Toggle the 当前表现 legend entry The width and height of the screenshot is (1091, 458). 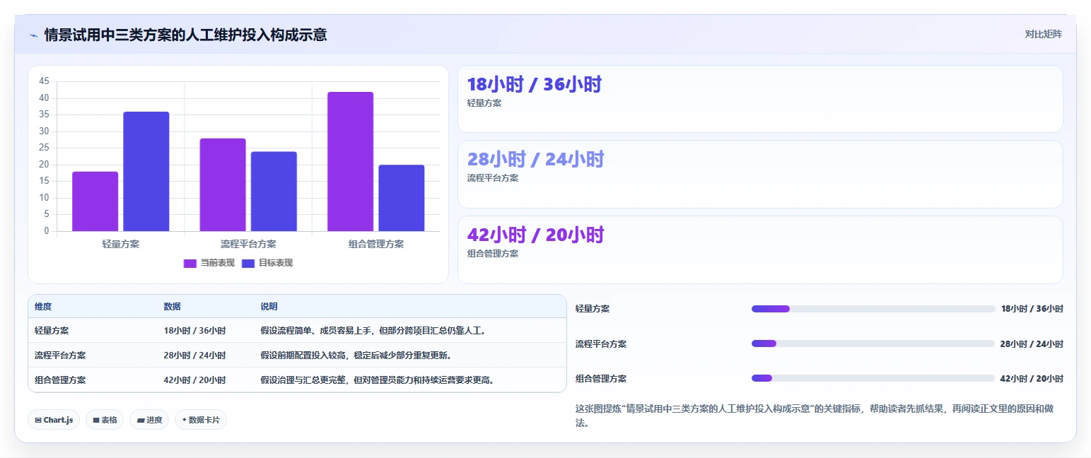[209, 263]
